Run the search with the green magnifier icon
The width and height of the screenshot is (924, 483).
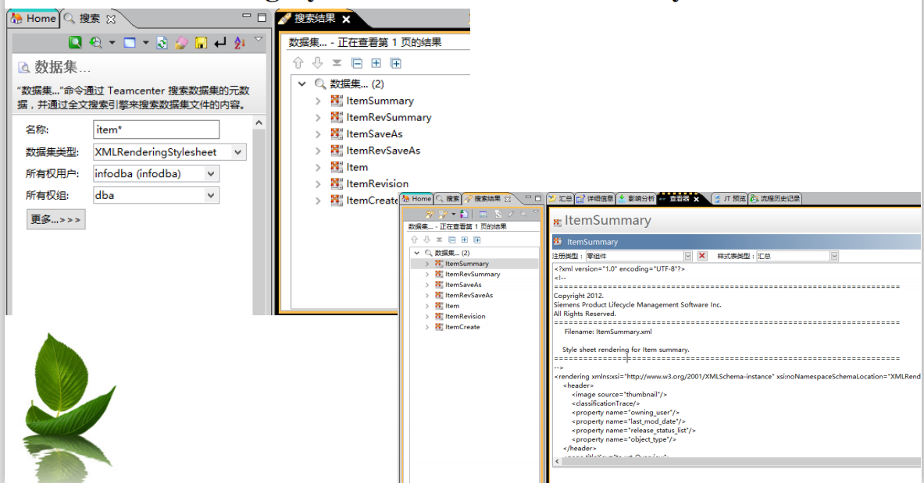(75, 43)
